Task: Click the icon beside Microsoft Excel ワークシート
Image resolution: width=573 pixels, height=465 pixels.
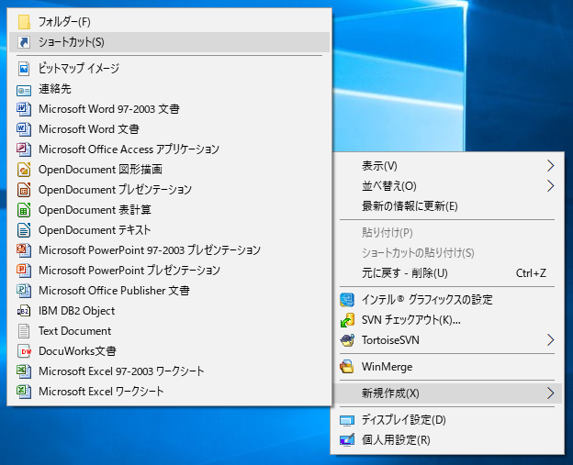Action: pos(24,392)
